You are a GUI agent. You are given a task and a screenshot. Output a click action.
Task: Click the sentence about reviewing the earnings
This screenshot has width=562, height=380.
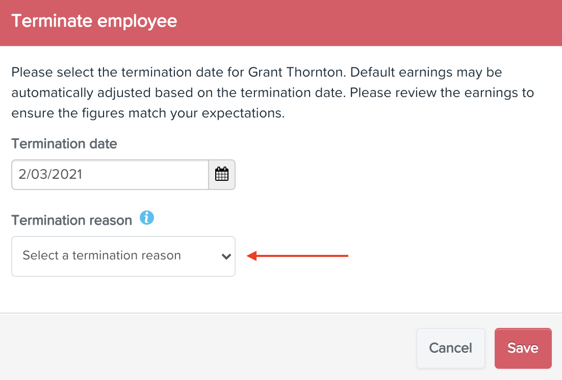(442, 92)
